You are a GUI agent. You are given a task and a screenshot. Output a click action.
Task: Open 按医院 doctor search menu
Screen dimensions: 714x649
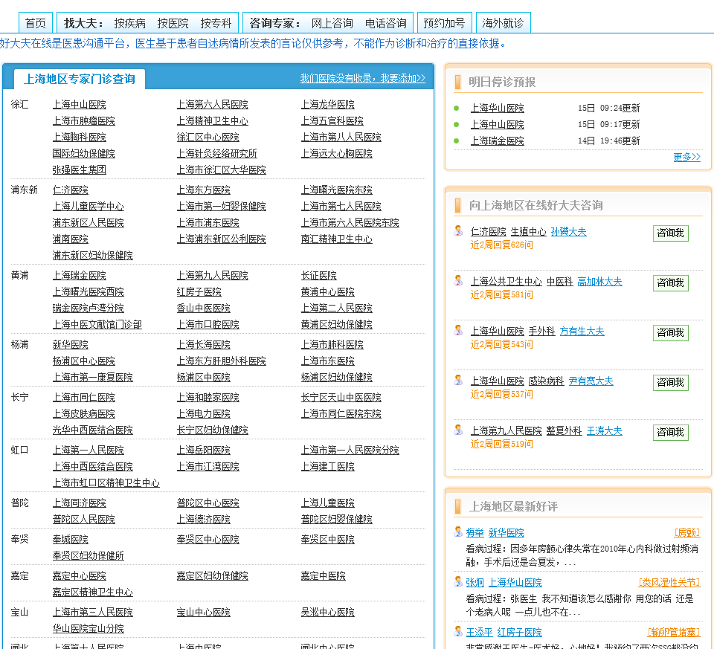[x=173, y=23]
